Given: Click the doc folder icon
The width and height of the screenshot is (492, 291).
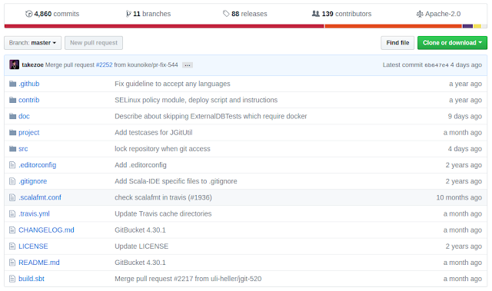Looking at the screenshot, I should 12,116.
